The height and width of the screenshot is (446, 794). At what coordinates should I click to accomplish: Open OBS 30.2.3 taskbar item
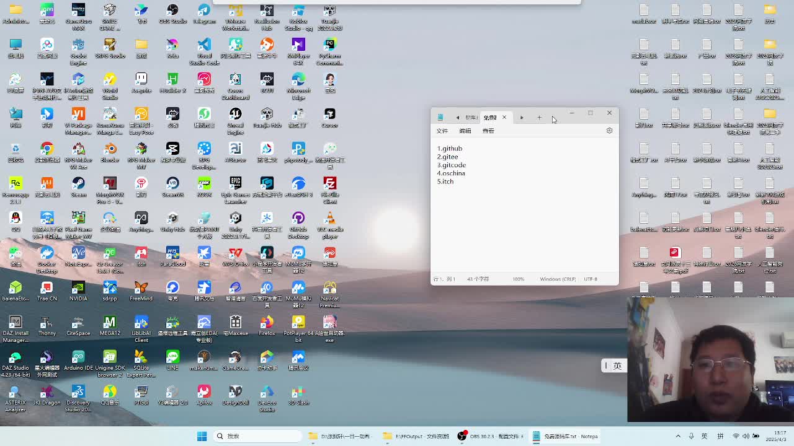pos(490,436)
